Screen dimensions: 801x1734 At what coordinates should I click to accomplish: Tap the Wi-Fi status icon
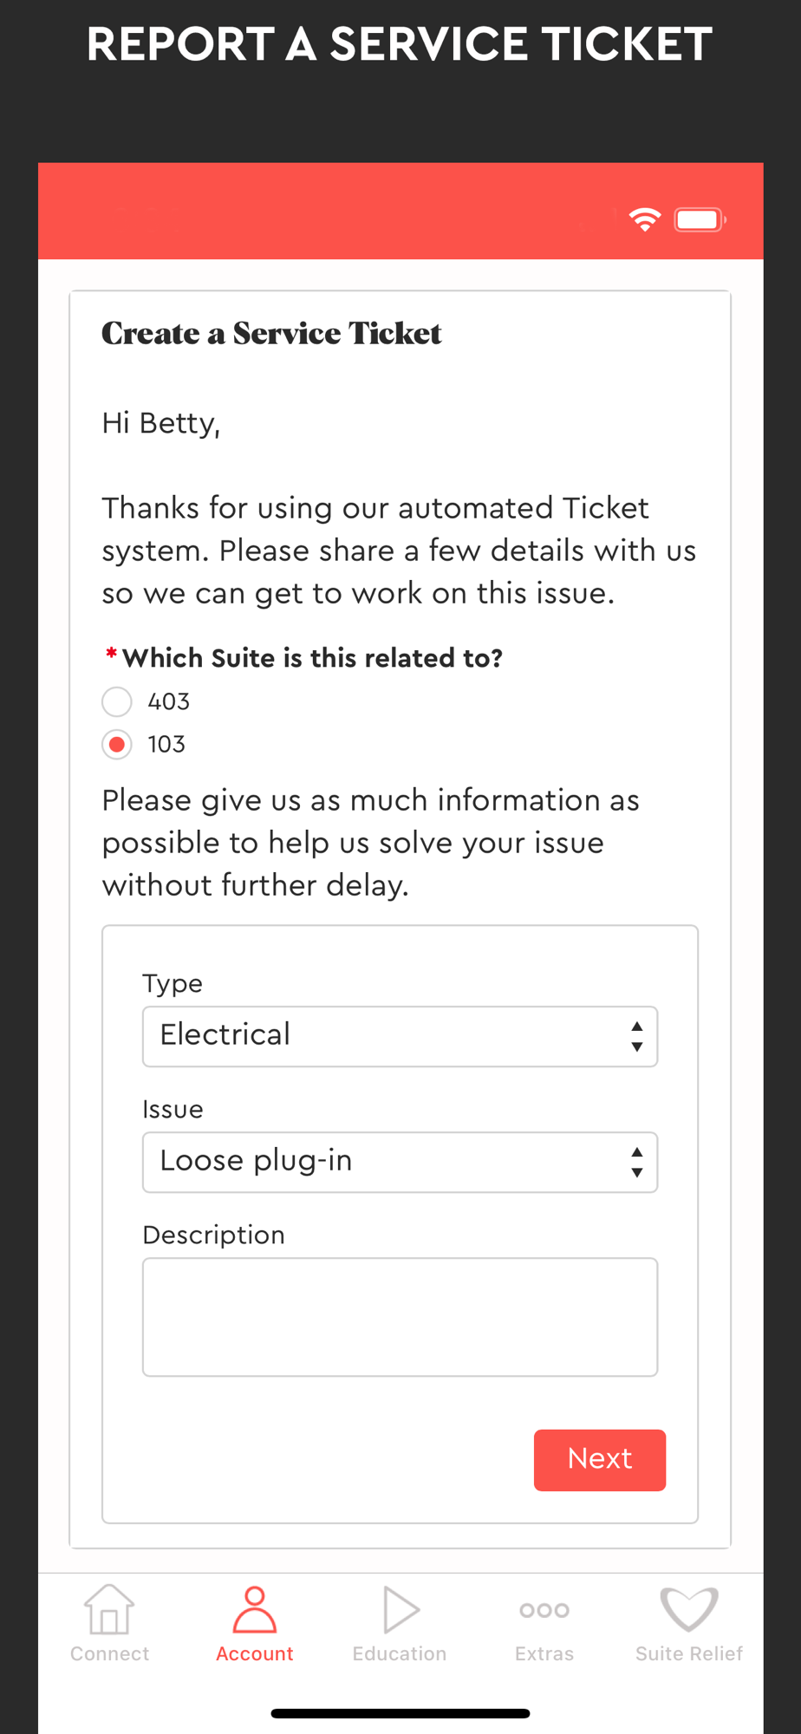[x=645, y=219]
